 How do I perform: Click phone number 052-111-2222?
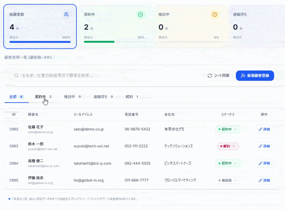136,146
